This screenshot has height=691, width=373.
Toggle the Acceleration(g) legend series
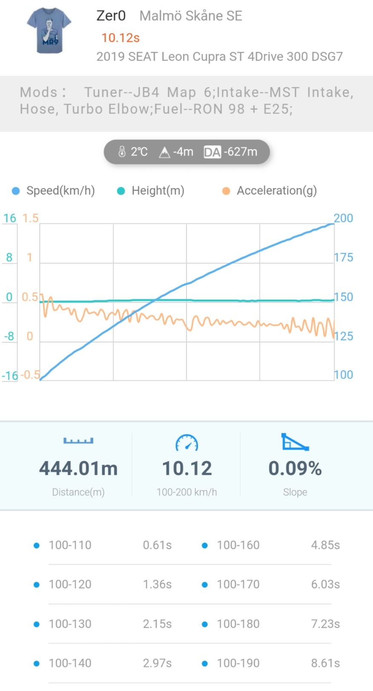pyautogui.click(x=270, y=191)
